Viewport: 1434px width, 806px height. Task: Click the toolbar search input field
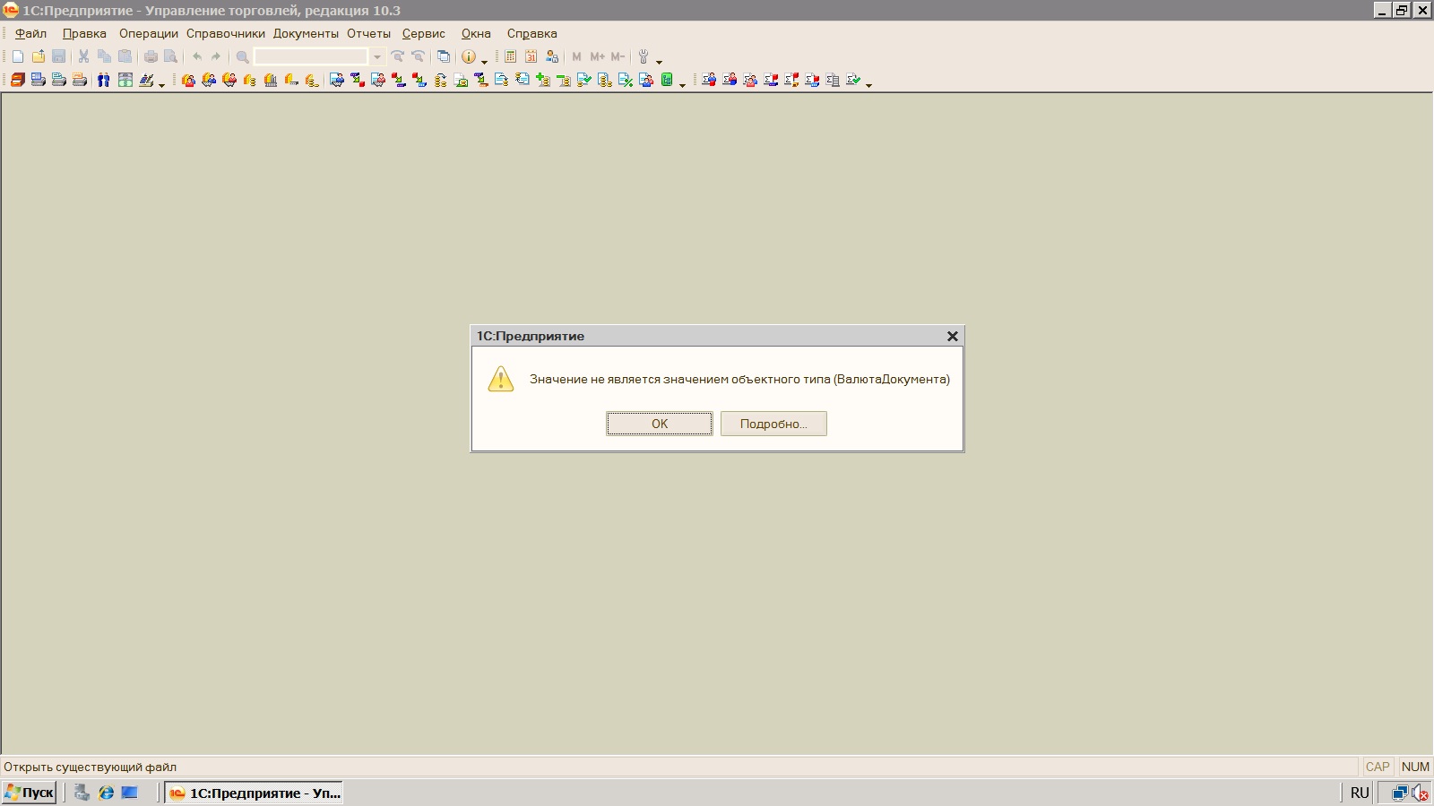[x=311, y=56]
